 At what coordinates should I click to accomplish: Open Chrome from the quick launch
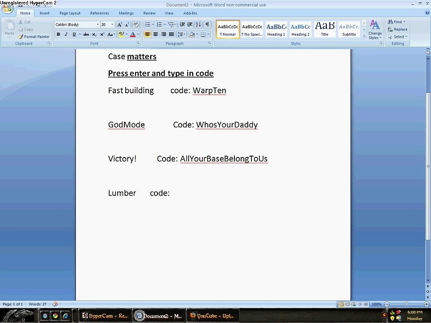(x=55, y=315)
